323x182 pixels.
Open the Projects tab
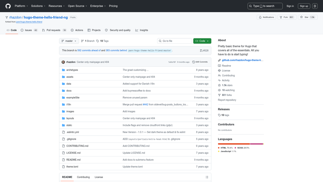(x=94, y=30)
